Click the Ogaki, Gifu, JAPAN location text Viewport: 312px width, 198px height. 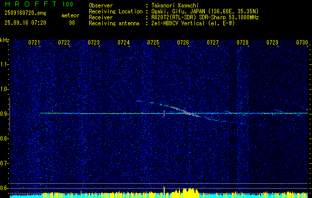(205, 11)
